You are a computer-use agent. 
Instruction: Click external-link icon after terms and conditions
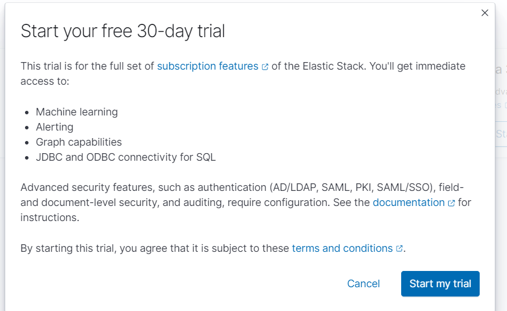click(399, 249)
